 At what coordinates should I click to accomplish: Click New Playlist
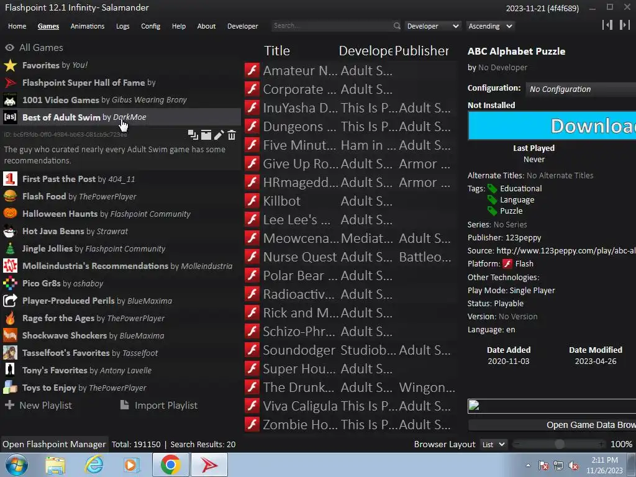click(x=45, y=405)
